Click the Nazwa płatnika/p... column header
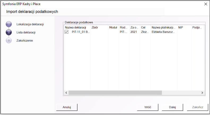 [x=164, y=27]
